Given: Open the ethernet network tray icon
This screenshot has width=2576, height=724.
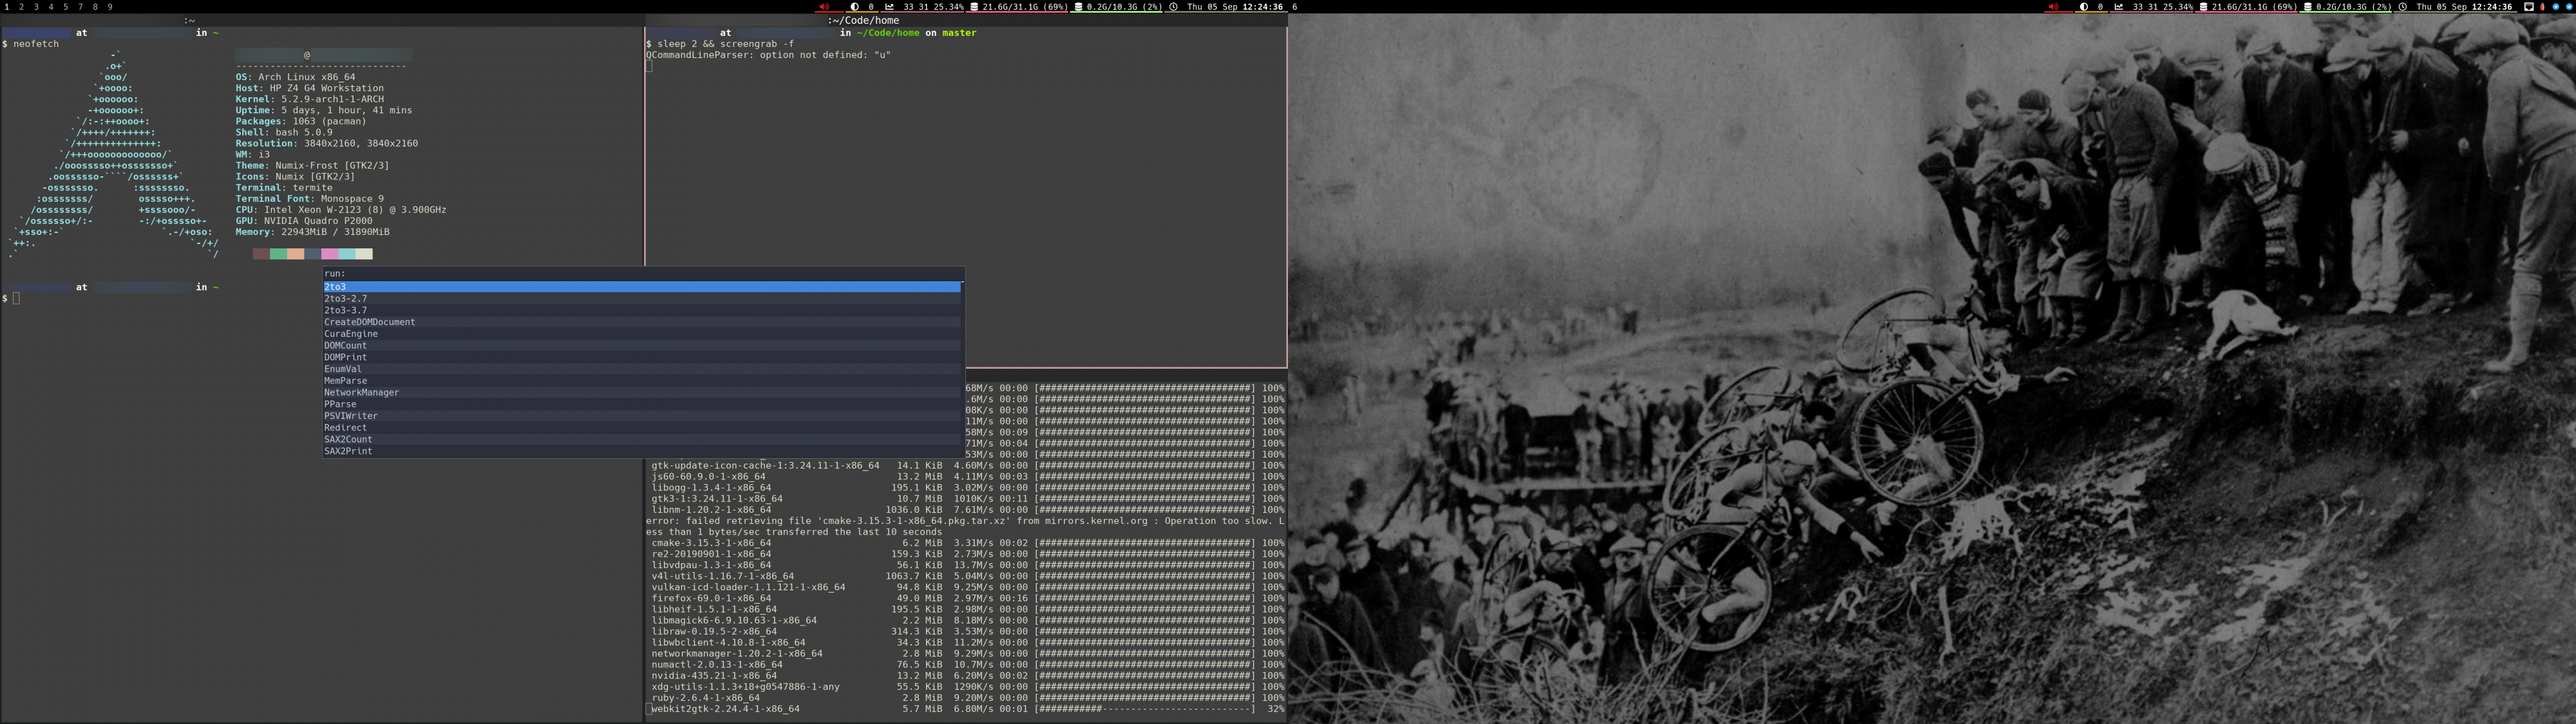Looking at the screenshot, I should (x=2529, y=7).
